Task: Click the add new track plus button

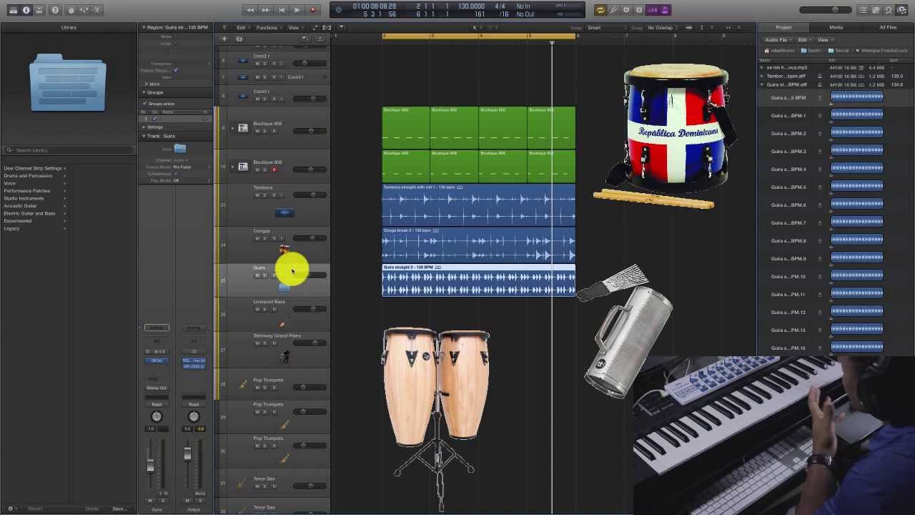Action: pyautogui.click(x=224, y=39)
